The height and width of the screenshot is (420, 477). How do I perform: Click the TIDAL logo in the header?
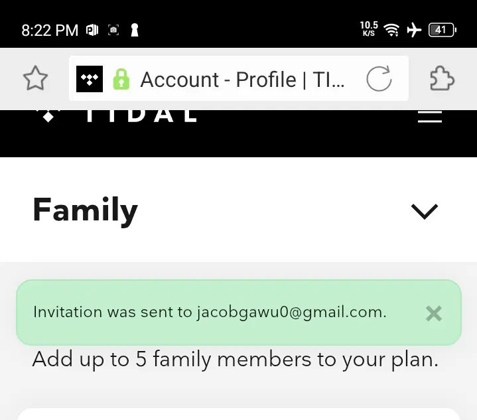[115, 116]
